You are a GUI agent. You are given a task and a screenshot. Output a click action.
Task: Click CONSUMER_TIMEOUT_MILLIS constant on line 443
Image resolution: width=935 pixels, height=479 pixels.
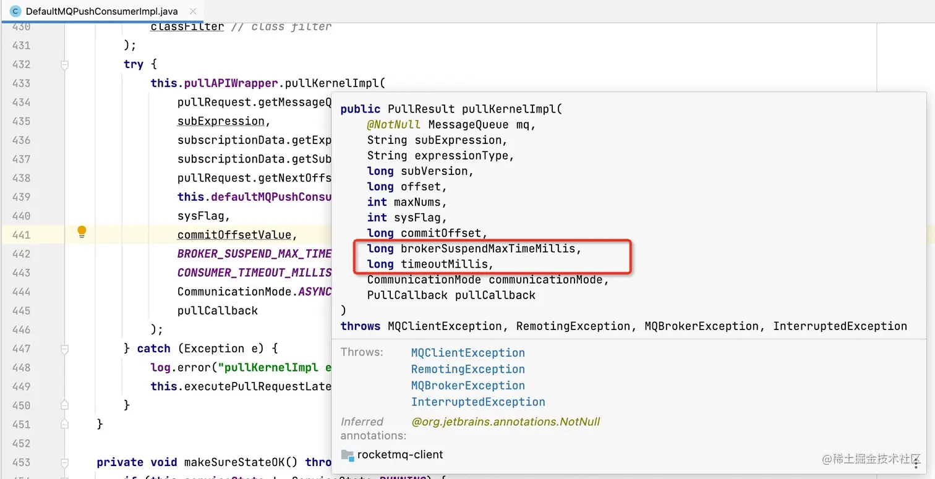(254, 273)
